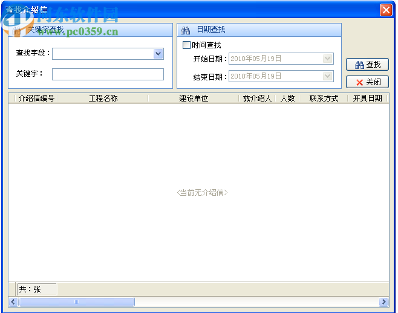Viewport: 398px width, 313px height.
Task: Click the 开具日期 column header
Action: coord(367,98)
